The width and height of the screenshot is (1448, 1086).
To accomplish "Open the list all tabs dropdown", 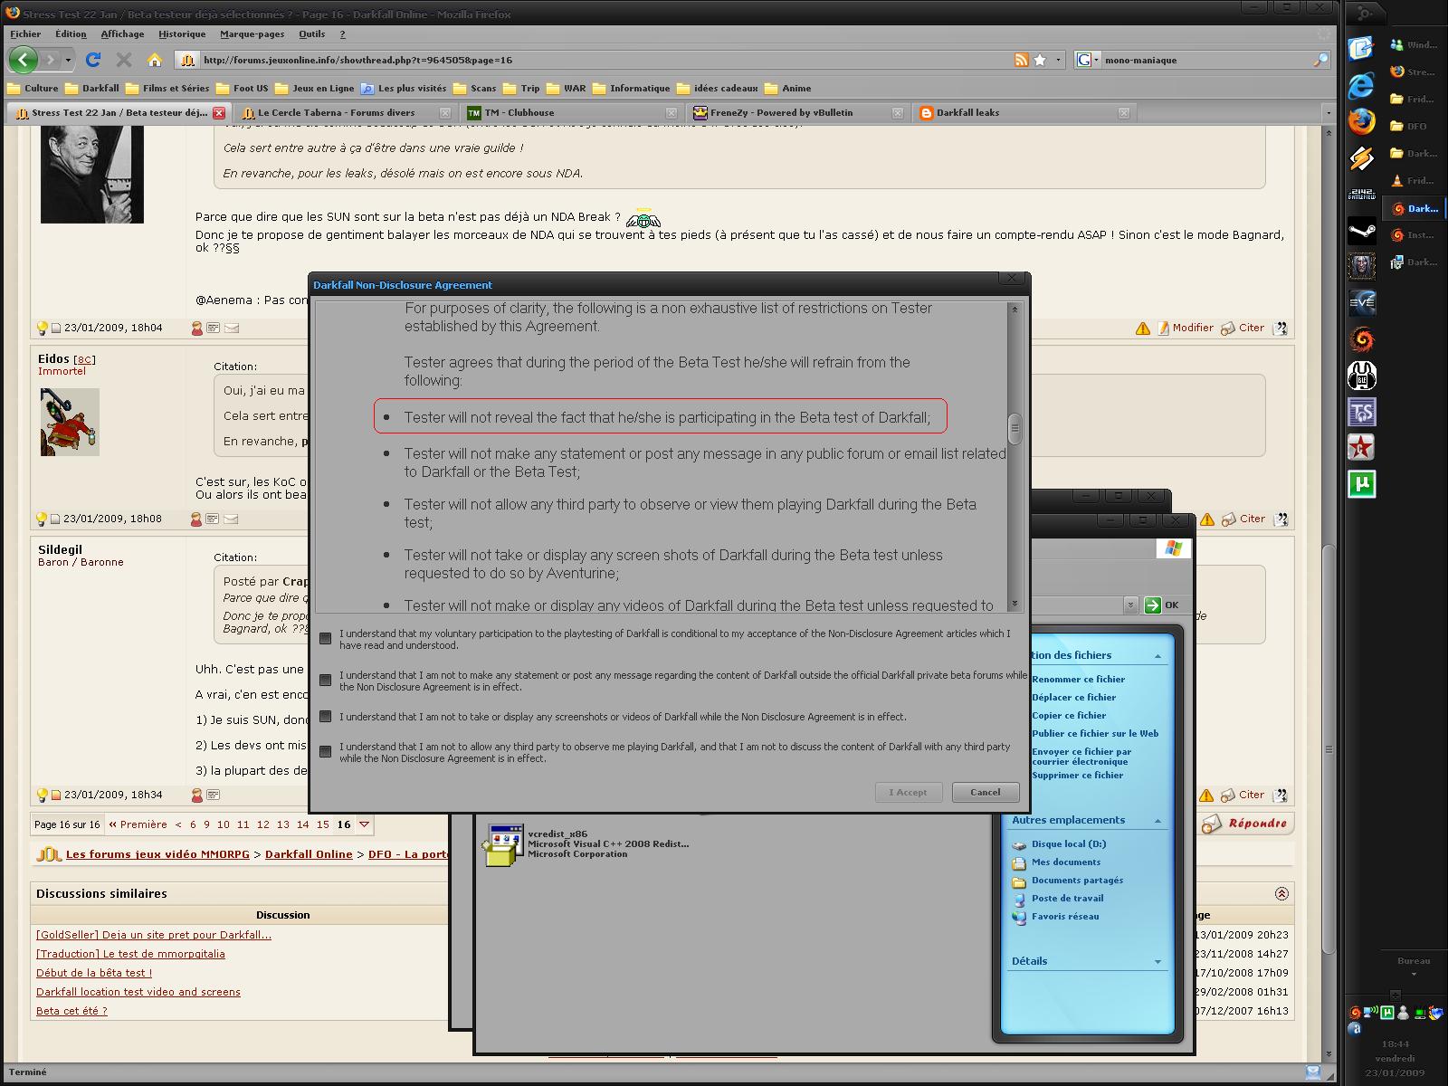I will point(1328,113).
